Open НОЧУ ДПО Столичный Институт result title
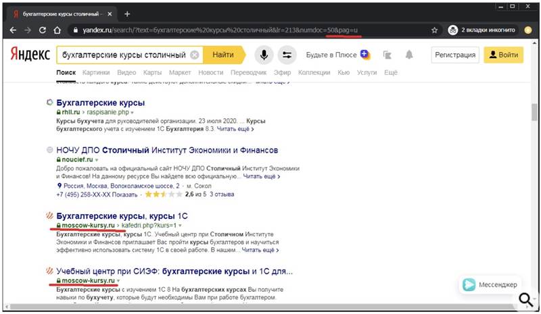541x314 pixels. tap(167, 151)
